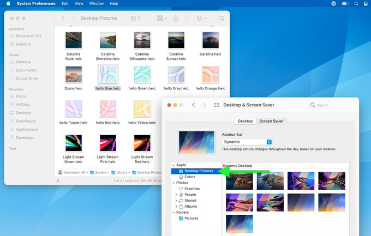Go back in Desktop & Screen Saver
The height and width of the screenshot is (236, 371).
click(193, 105)
